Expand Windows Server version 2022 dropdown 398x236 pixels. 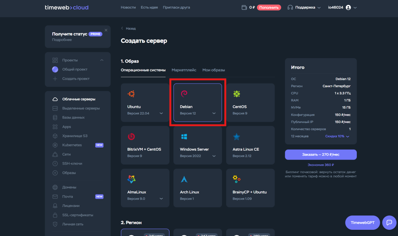(x=214, y=156)
